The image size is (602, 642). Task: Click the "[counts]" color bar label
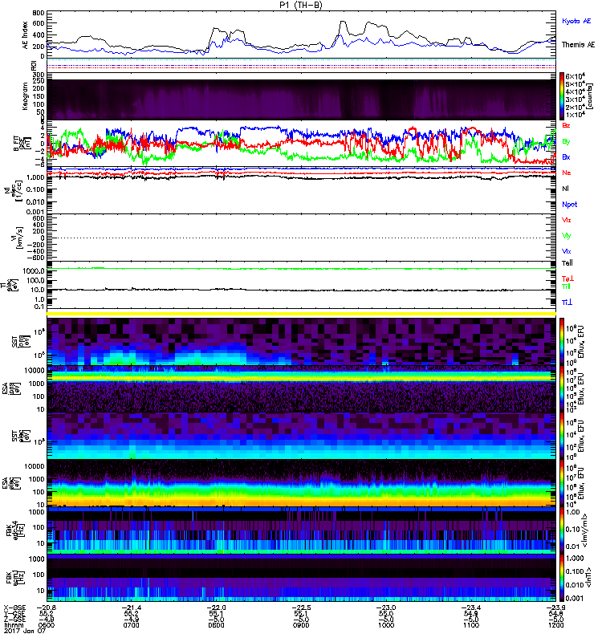(590, 96)
